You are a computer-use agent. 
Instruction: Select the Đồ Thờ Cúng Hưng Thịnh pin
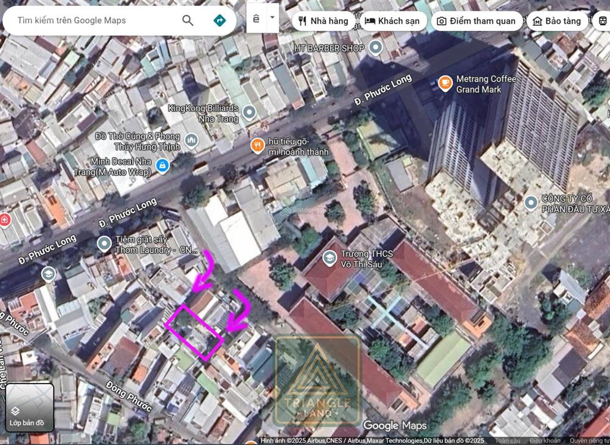[x=191, y=140]
